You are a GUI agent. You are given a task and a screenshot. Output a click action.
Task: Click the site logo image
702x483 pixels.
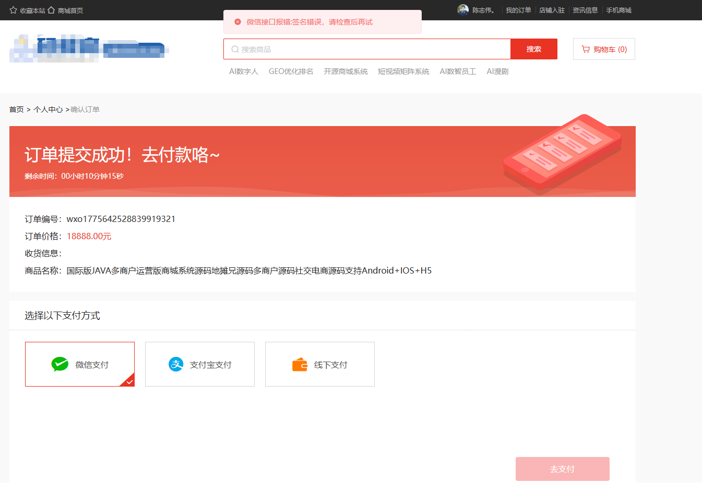click(89, 49)
